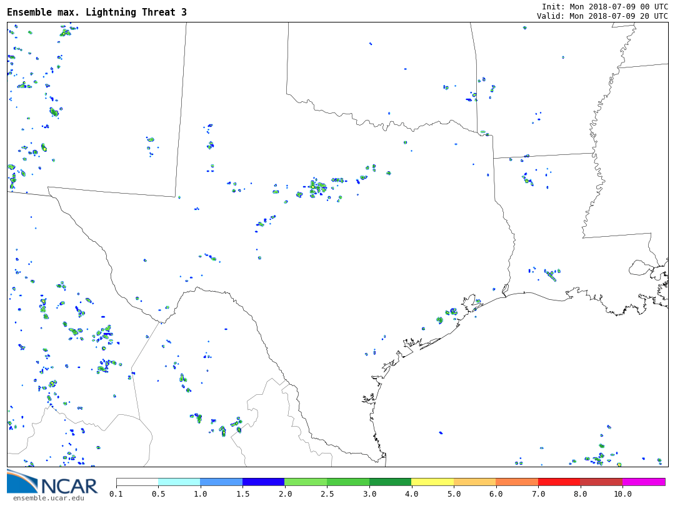Click the dark green 3.0–4.0 colorbar swatch

point(390,482)
